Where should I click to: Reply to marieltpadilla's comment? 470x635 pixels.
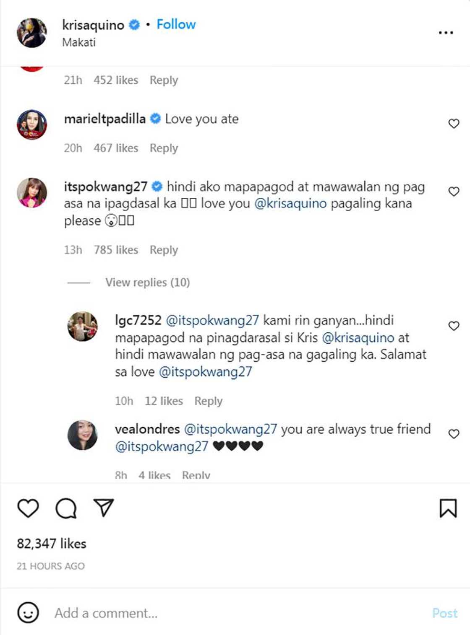164,148
